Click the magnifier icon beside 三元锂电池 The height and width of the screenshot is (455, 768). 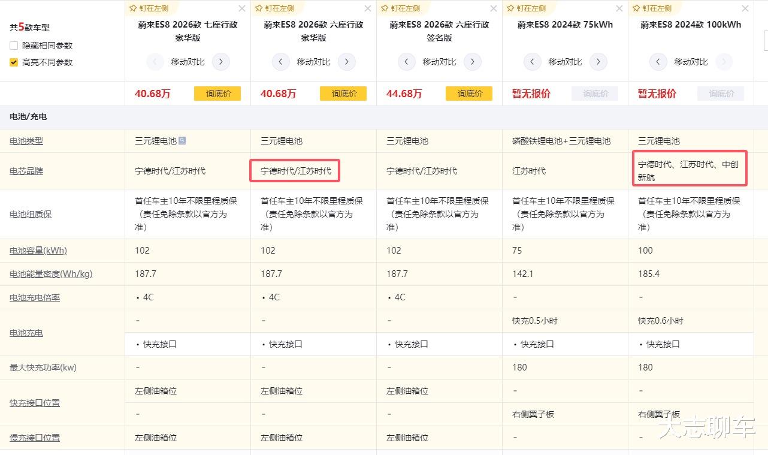click(182, 141)
